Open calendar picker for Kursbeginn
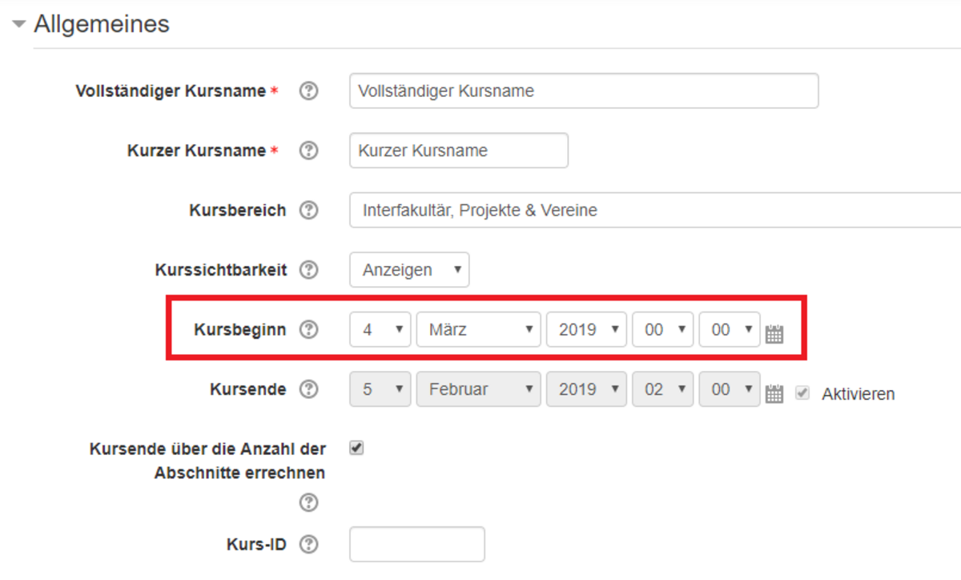Image resolution: width=961 pixels, height=580 pixels. (x=774, y=334)
